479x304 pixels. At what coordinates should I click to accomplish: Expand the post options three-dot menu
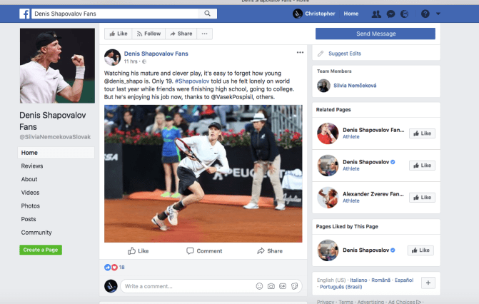coord(300,52)
